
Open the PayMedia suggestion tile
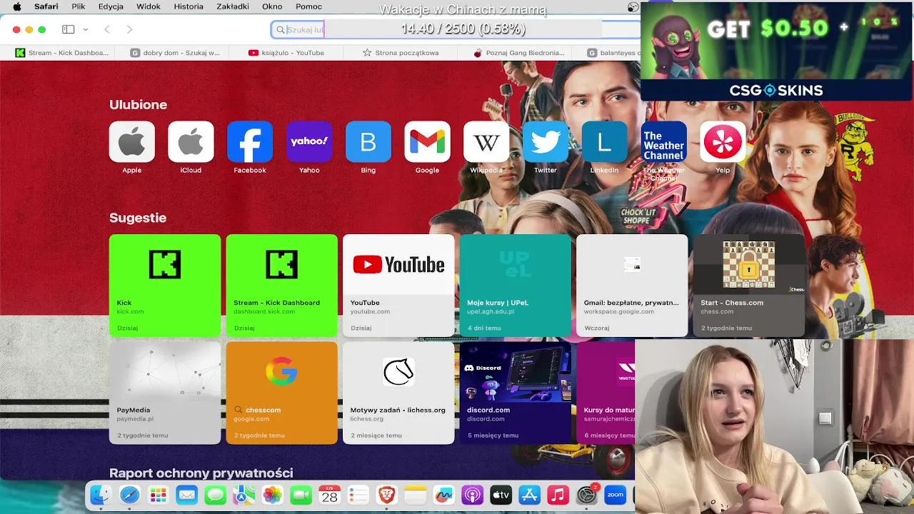tap(165, 393)
